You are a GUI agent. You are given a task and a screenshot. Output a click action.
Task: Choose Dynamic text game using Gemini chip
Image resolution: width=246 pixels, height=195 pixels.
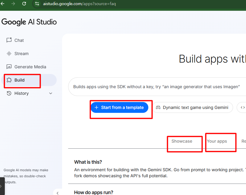[193, 107]
